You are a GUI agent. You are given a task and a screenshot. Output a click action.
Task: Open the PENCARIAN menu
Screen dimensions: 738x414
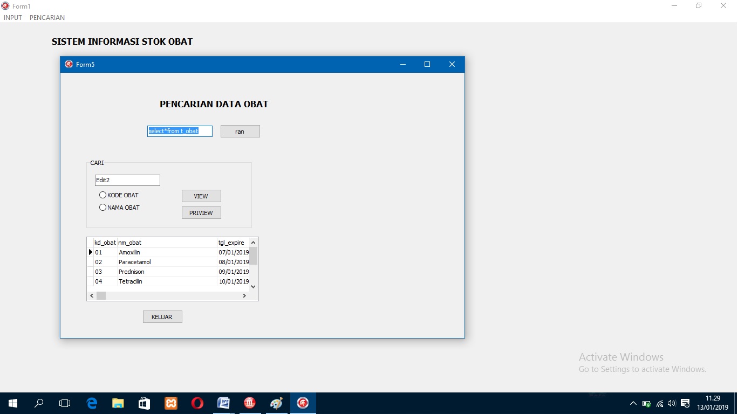47,17
